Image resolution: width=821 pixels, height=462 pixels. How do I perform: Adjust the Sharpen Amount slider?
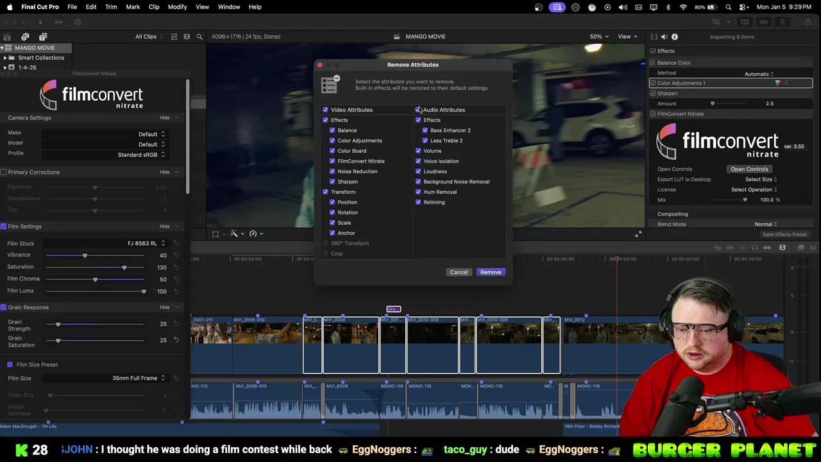[712, 104]
